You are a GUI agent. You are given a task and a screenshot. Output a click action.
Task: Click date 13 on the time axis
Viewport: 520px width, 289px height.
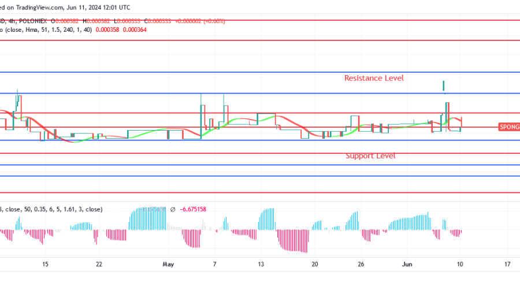[261, 264]
